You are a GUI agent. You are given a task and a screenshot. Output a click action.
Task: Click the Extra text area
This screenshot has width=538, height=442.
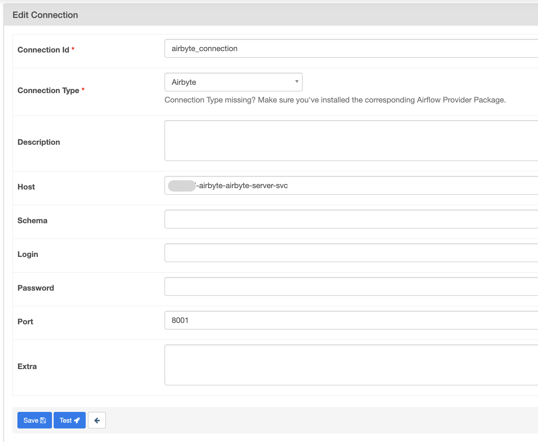click(351, 365)
